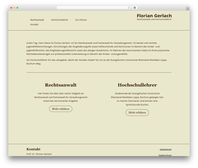The image size is (198, 168).
Task: Click the description starting Studierende der Evangelischen
Action: (x=137, y=99)
